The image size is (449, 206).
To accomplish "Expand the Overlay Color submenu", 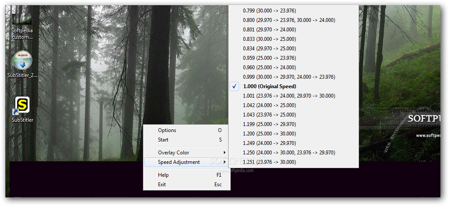I will click(187, 153).
